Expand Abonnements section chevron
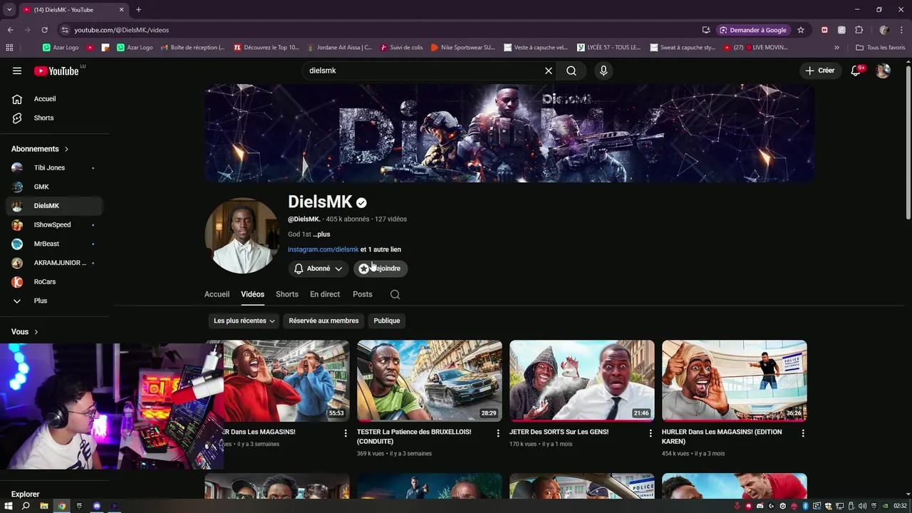This screenshot has width=912, height=513. click(66, 149)
